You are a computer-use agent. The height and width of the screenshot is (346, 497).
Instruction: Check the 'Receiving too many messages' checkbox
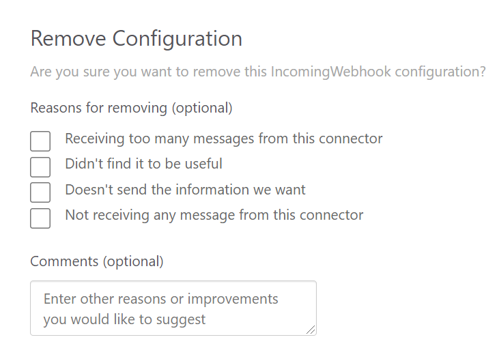(x=40, y=141)
